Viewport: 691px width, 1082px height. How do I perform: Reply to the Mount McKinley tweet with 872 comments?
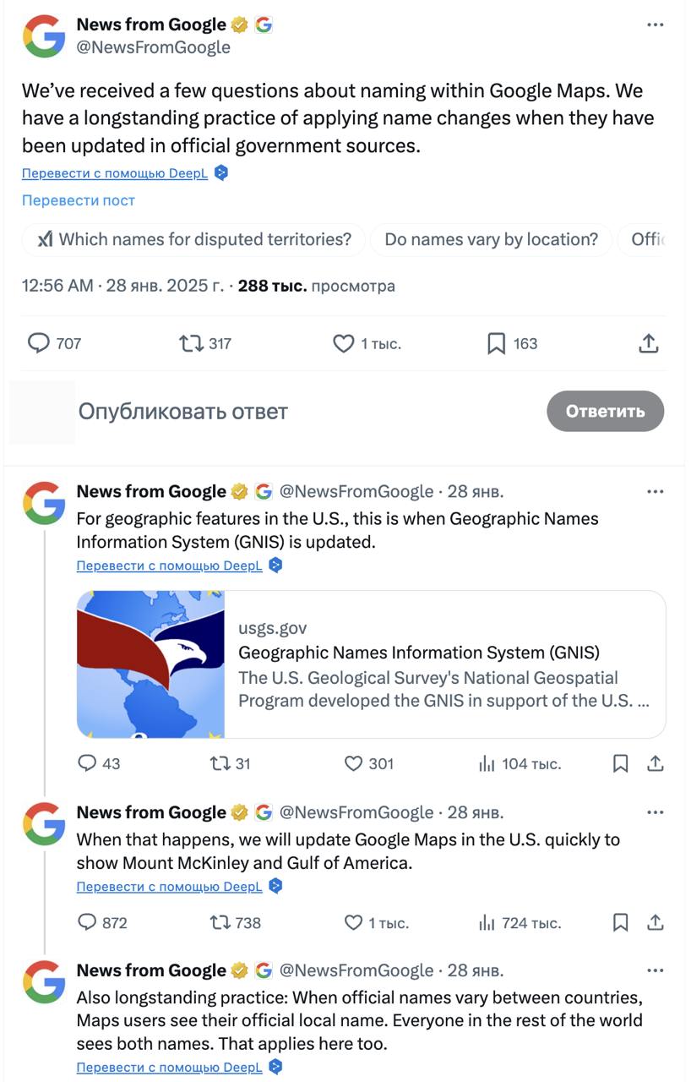[88, 923]
